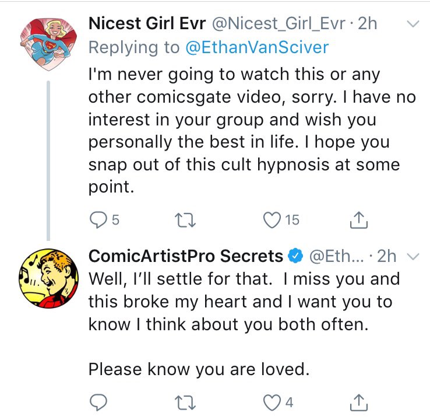The width and height of the screenshot is (430, 420).
Task: Share ComicArtistPro Secrets' tweet
Action: pyautogui.click(x=355, y=401)
